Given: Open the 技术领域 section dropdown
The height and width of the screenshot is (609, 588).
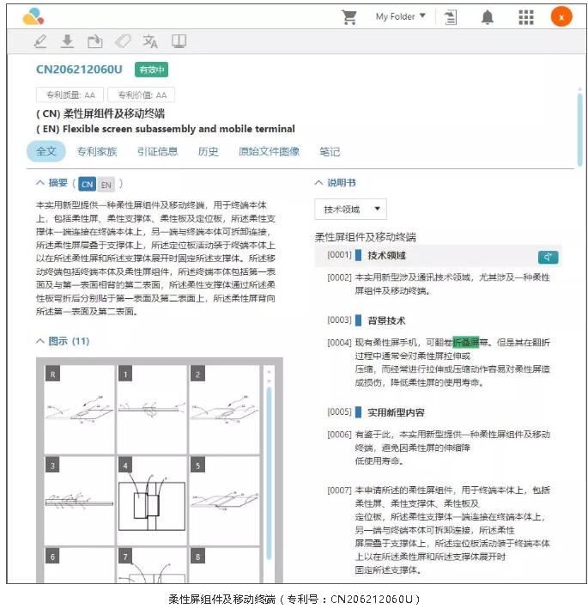Looking at the screenshot, I should pos(350,210).
